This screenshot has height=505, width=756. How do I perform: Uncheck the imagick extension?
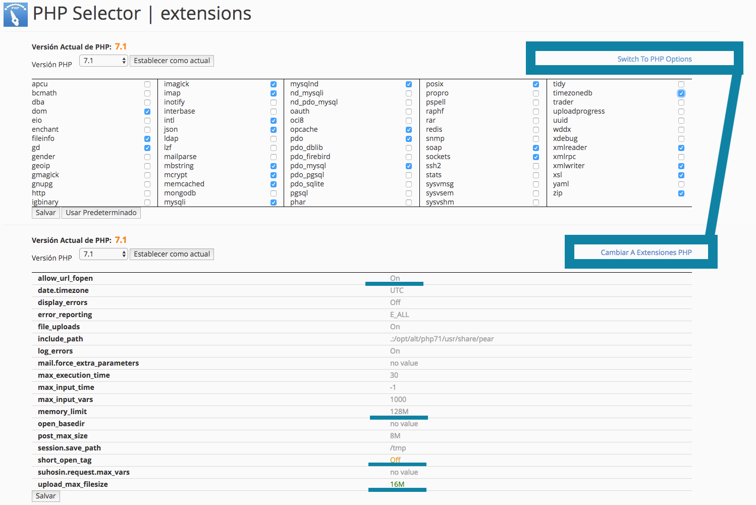tap(274, 84)
